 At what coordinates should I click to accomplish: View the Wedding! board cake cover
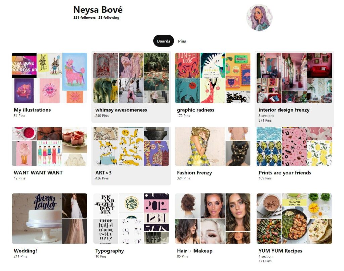37,219
